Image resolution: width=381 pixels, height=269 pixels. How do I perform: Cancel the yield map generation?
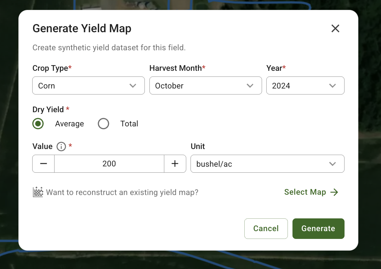click(x=266, y=228)
